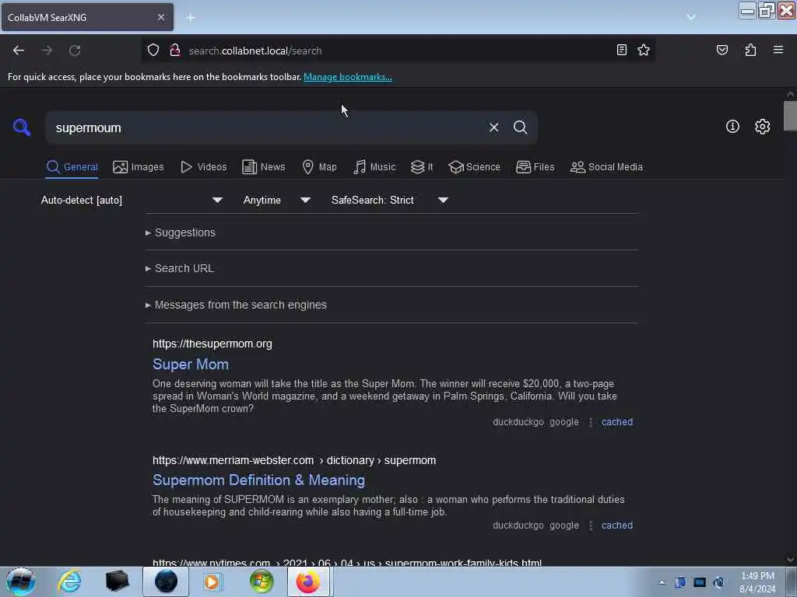Open the Anytime time range dropdown
Screen dimensions: 797x597
pos(277,200)
